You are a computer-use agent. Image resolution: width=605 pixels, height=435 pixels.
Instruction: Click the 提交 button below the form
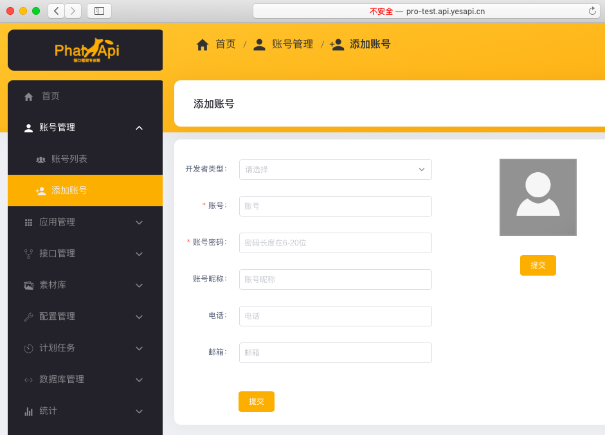point(257,402)
